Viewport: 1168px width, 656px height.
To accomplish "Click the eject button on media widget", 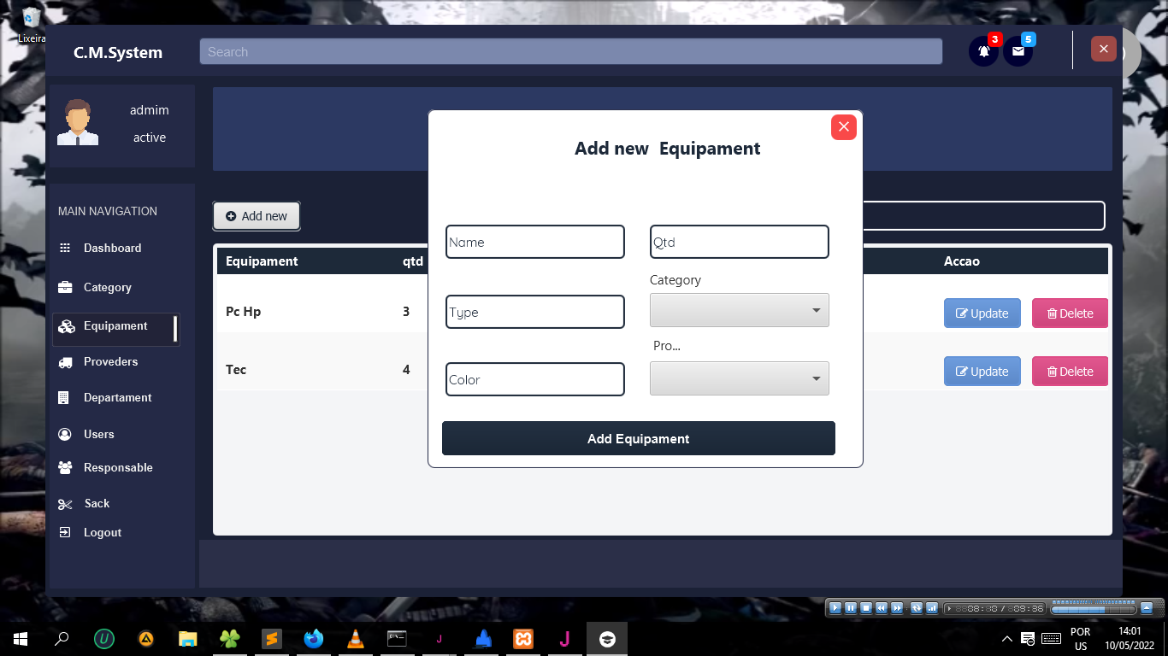I will pos(1147,608).
